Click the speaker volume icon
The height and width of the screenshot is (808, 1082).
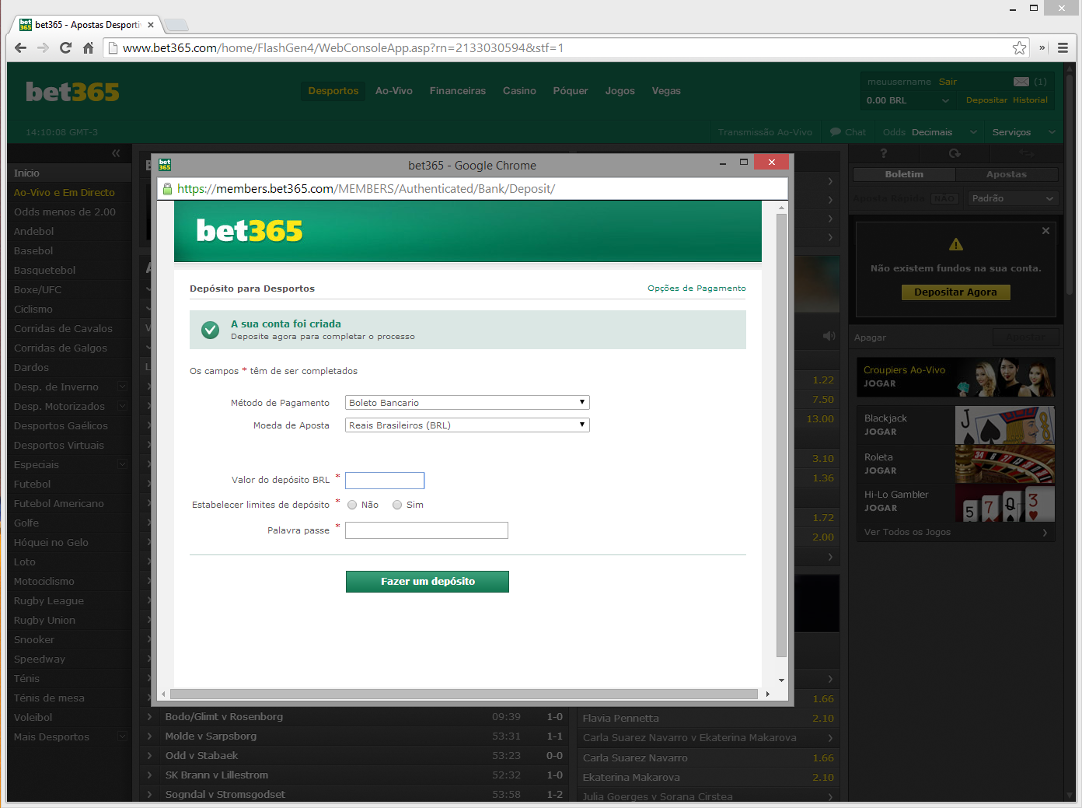829,336
